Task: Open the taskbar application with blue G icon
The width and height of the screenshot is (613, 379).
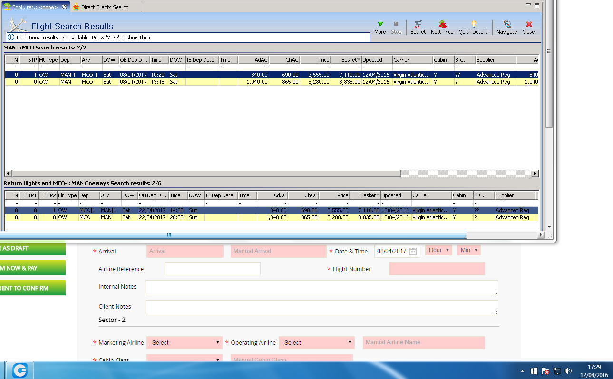Action: point(20,370)
